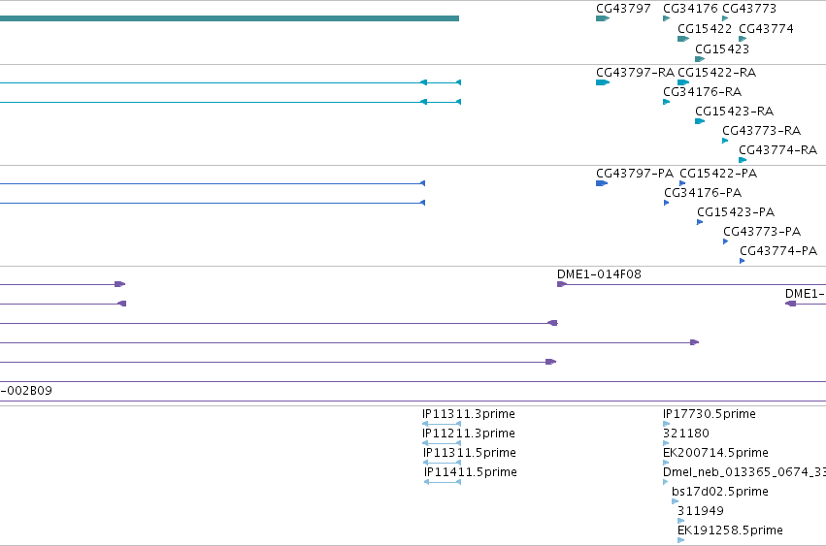Click the IP17730.5prime label
This screenshot has width=826, height=546.
tap(710, 414)
